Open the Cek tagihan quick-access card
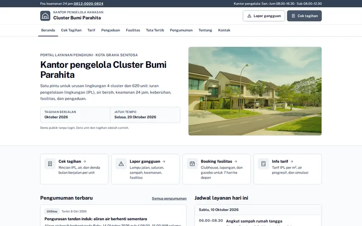 74,169
